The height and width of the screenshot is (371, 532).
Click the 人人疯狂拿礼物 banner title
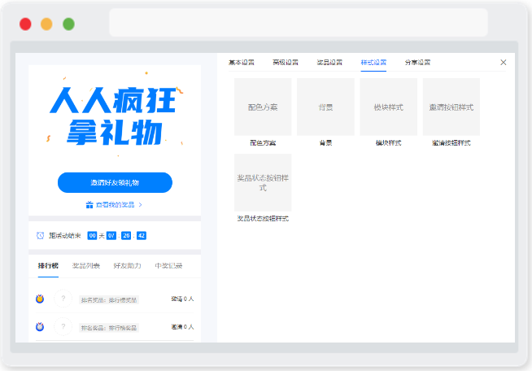click(x=114, y=116)
